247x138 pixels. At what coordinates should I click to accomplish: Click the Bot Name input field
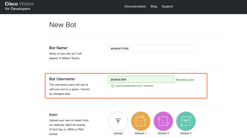click(x=151, y=48)
